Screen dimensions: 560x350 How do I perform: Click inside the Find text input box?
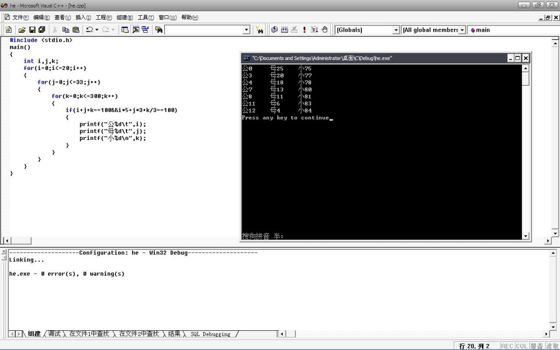click(x=203, y=30)
